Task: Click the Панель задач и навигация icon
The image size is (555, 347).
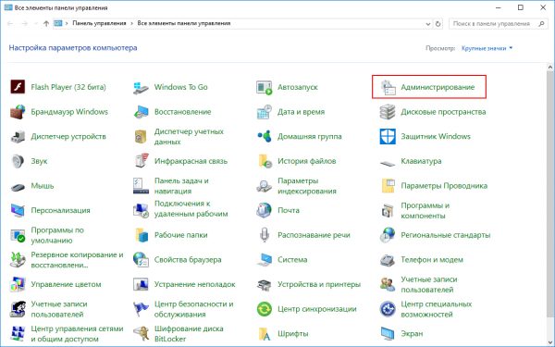Action: point(141,186)
